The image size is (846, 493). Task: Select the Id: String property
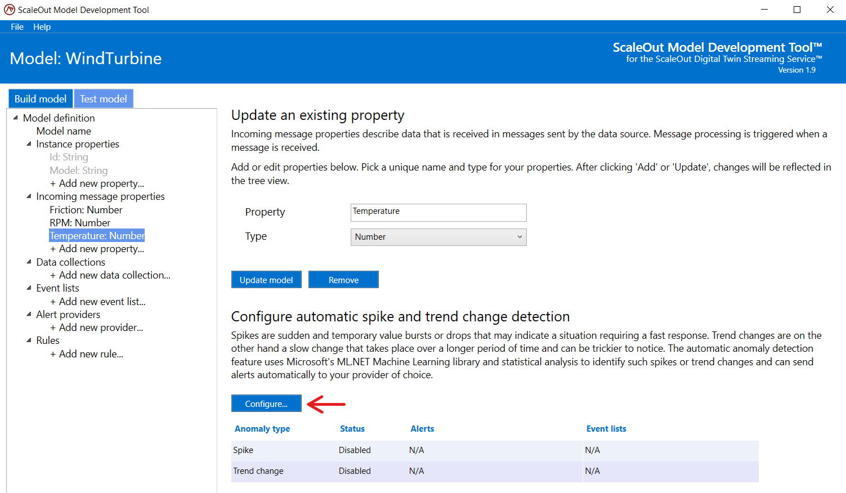[69, 157]
